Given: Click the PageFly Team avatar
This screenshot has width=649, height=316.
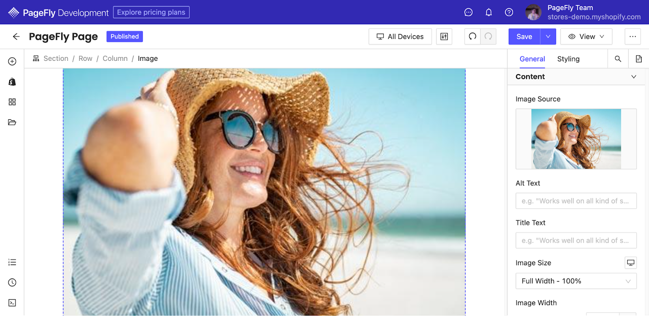Looking at the screenshot, I should point(533,12).
